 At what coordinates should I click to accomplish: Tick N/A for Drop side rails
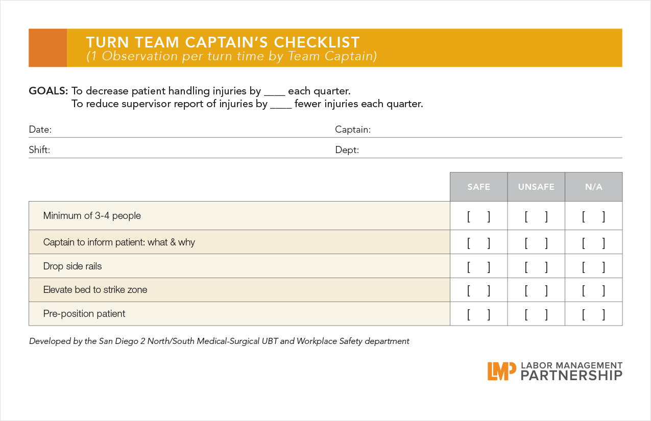click(x=593, y=267)
